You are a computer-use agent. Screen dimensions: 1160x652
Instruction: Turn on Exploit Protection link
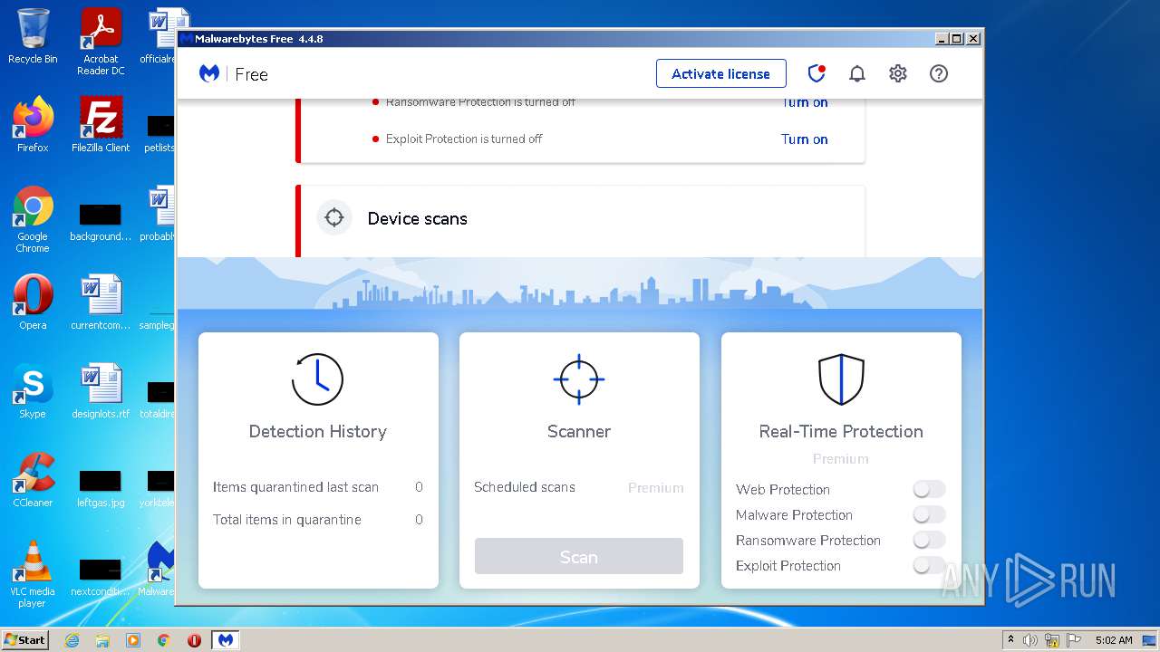(x=804, y=139)
